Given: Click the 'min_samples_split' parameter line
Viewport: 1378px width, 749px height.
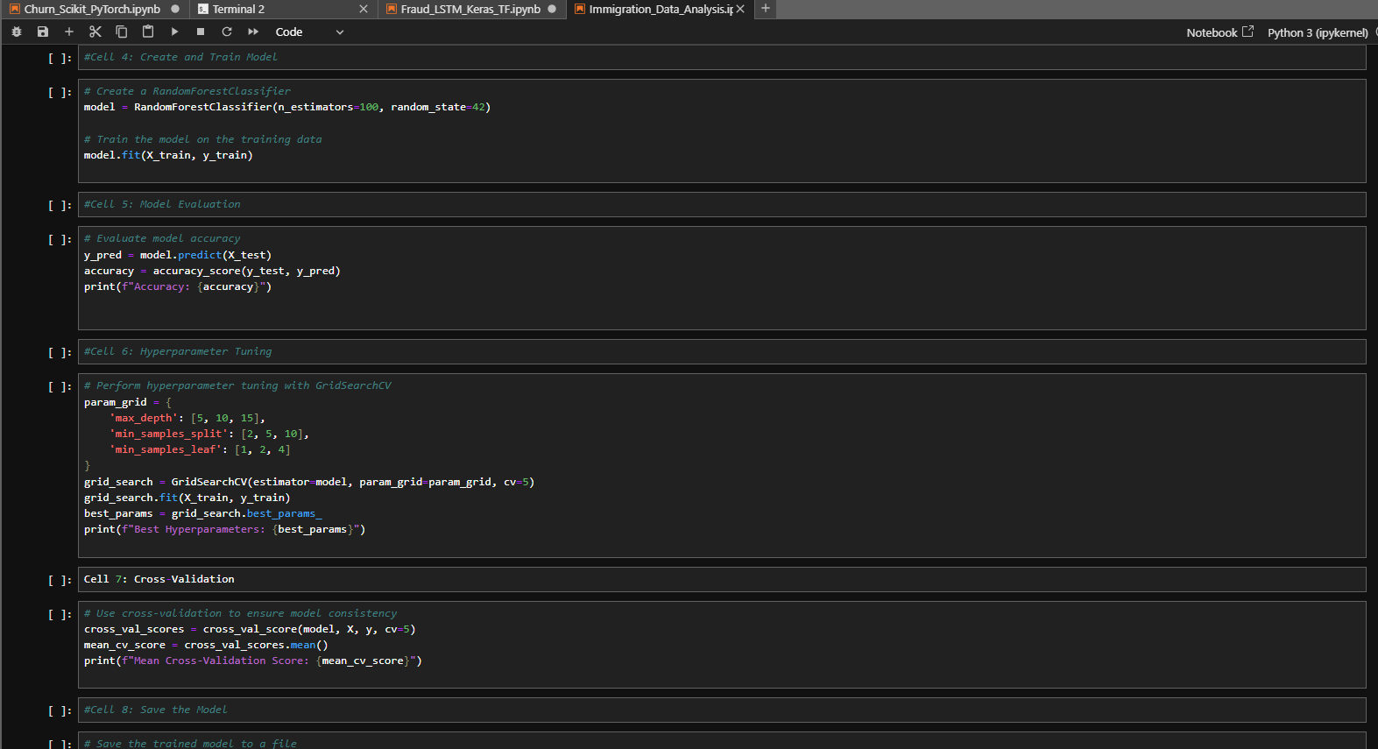Looking at the screenshot, I should [x=209, y=434].
